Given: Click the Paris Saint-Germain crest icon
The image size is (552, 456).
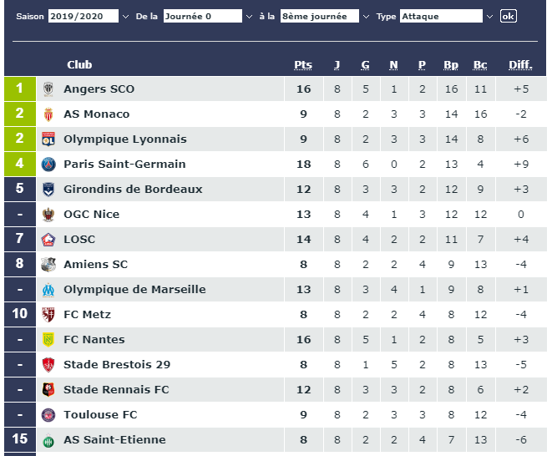Looking at the screenshot, I should (x=48, y=165).
